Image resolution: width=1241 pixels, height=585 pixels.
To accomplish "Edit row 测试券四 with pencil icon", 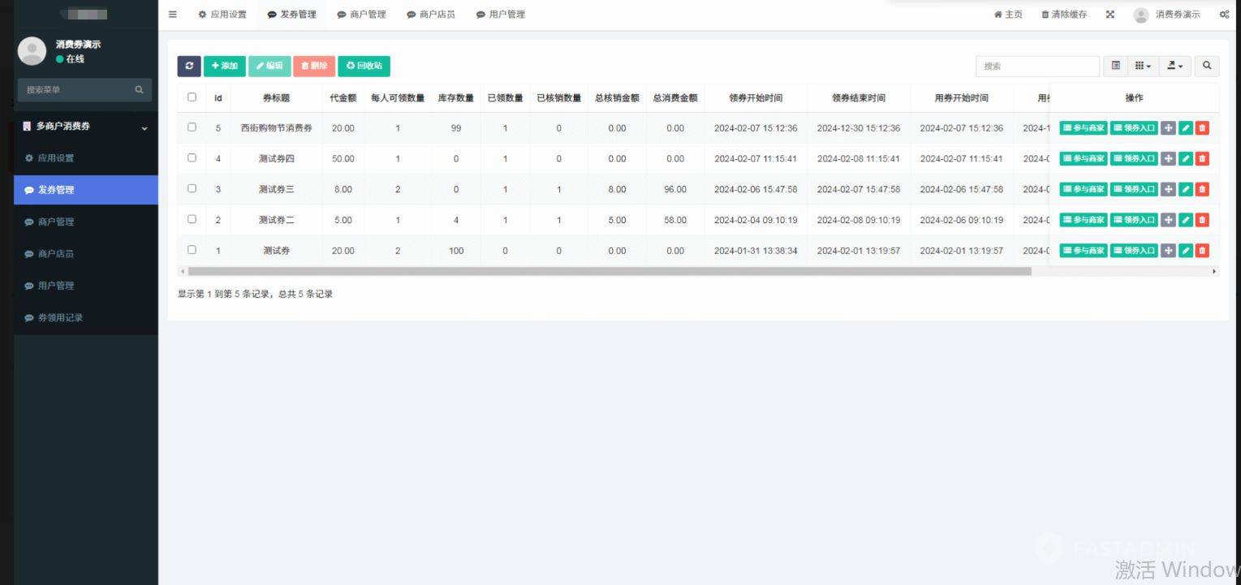I will tap(1186, 158).
